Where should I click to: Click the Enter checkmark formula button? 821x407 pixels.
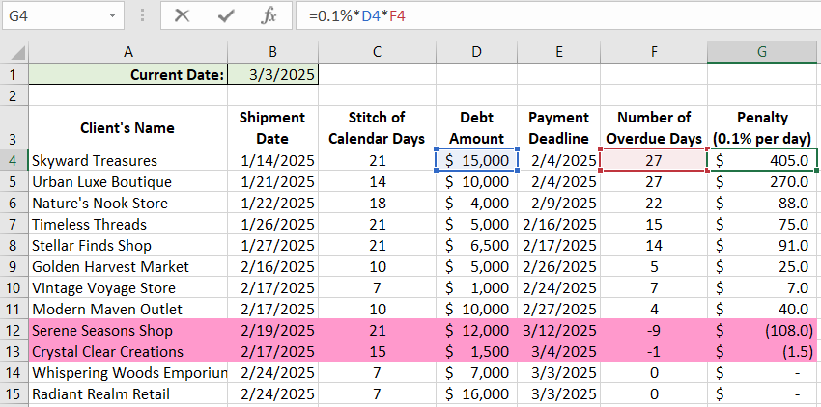(x=226, y=16)
